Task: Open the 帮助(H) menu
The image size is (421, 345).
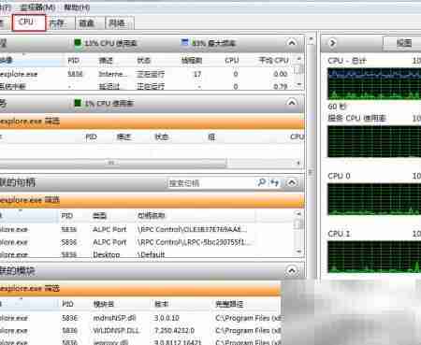Action: pyautogui.click(x=77, y=7)
